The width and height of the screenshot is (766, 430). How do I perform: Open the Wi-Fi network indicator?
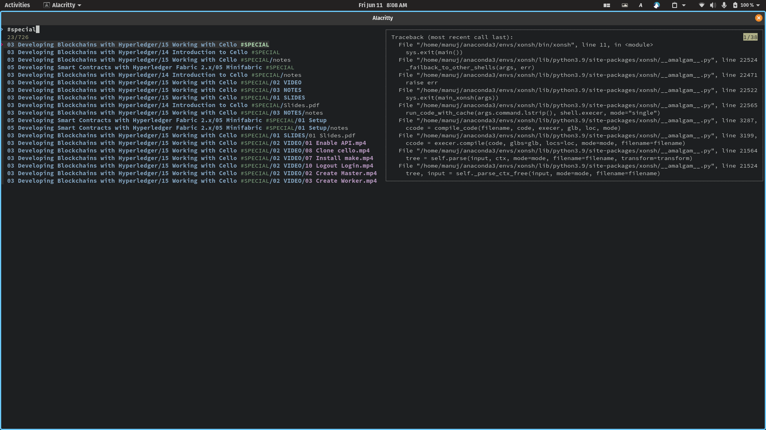pyautogui.click(x=702, y=5)
